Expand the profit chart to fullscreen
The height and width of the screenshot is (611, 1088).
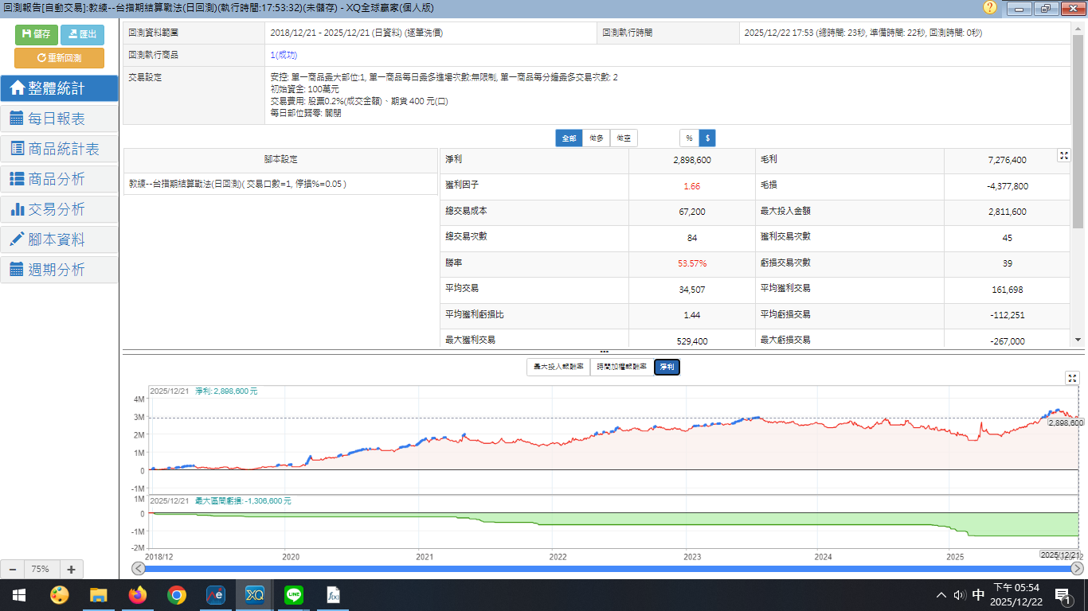pos(1072,378)
